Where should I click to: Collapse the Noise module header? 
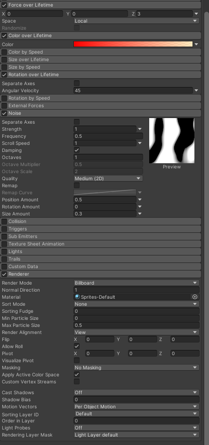[101, 113]
